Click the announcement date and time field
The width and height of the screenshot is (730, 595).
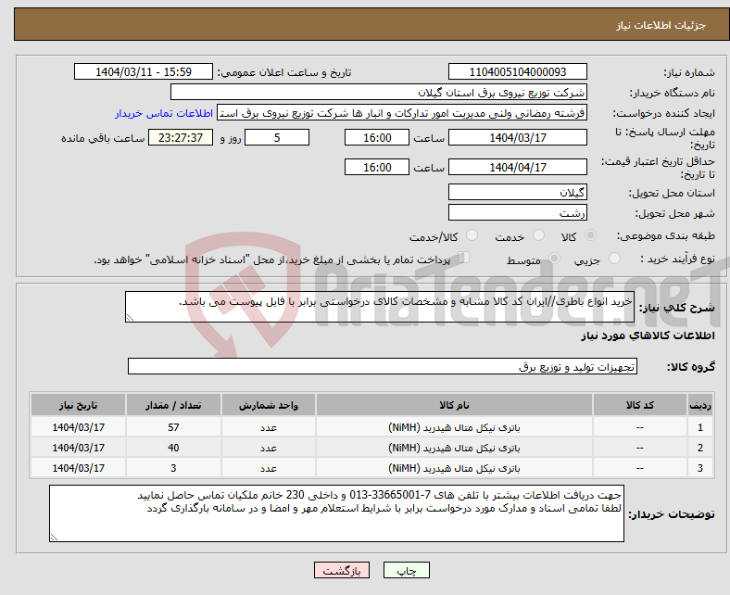point(144,71)
